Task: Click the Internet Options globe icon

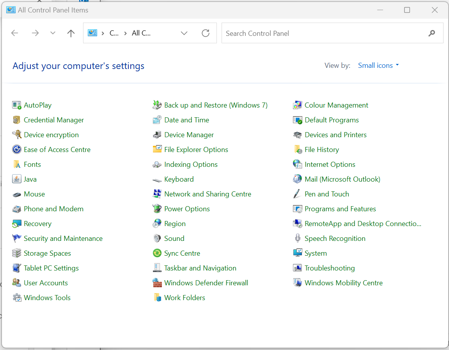Action: pyautogui.click(x=297, y=164)
